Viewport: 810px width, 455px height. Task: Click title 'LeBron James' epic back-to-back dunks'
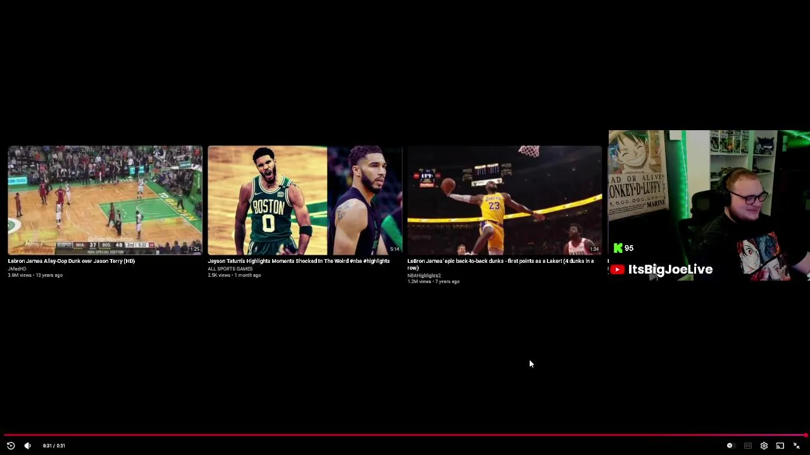501,264
